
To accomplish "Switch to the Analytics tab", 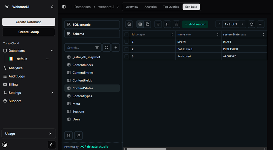I will (150, 7).
